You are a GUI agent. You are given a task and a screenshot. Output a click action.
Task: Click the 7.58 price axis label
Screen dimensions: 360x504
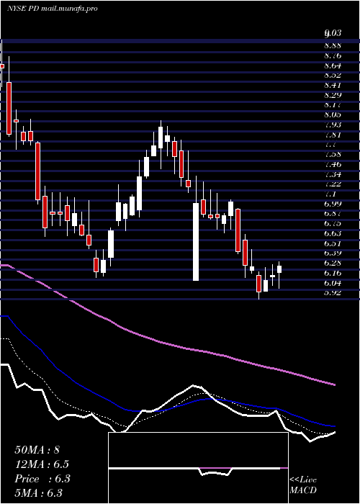tap(333, 154)
